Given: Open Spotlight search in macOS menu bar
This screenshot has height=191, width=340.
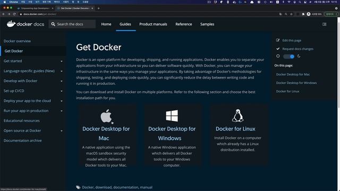Looking at the screenshot, I should (300, 2).
